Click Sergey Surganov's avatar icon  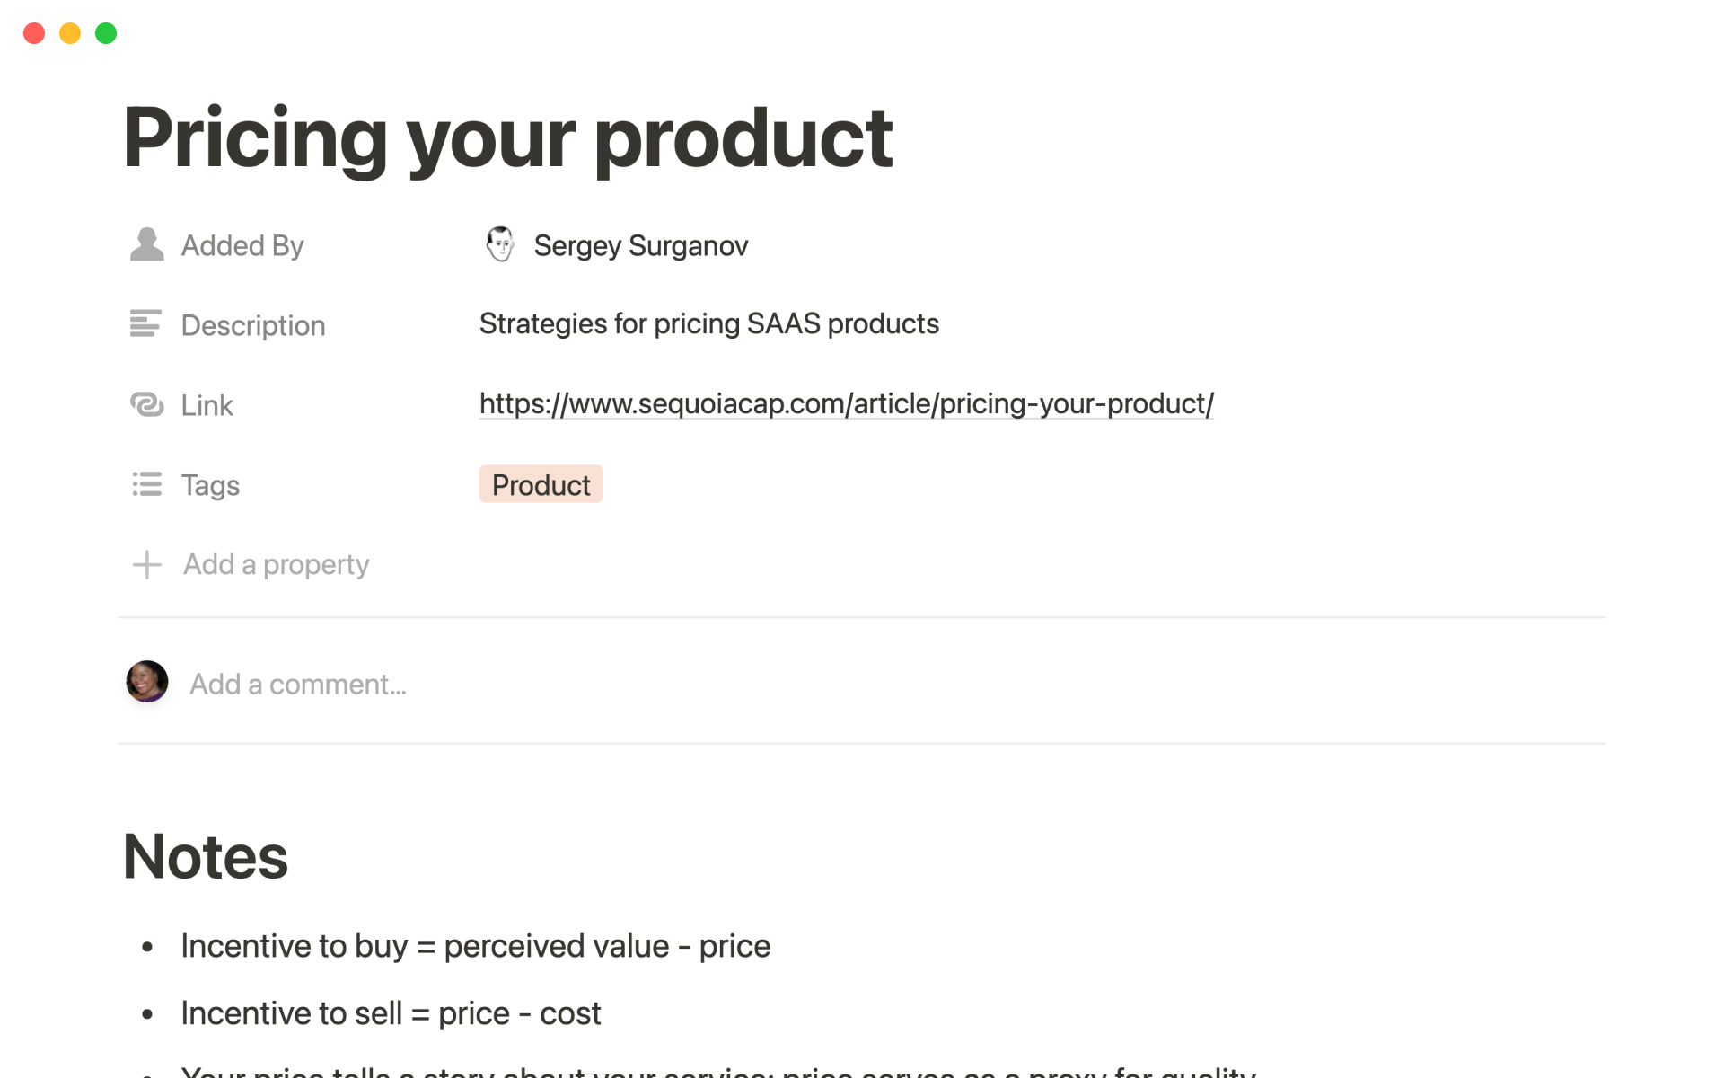pyautogui.click(x=499, y=244)
